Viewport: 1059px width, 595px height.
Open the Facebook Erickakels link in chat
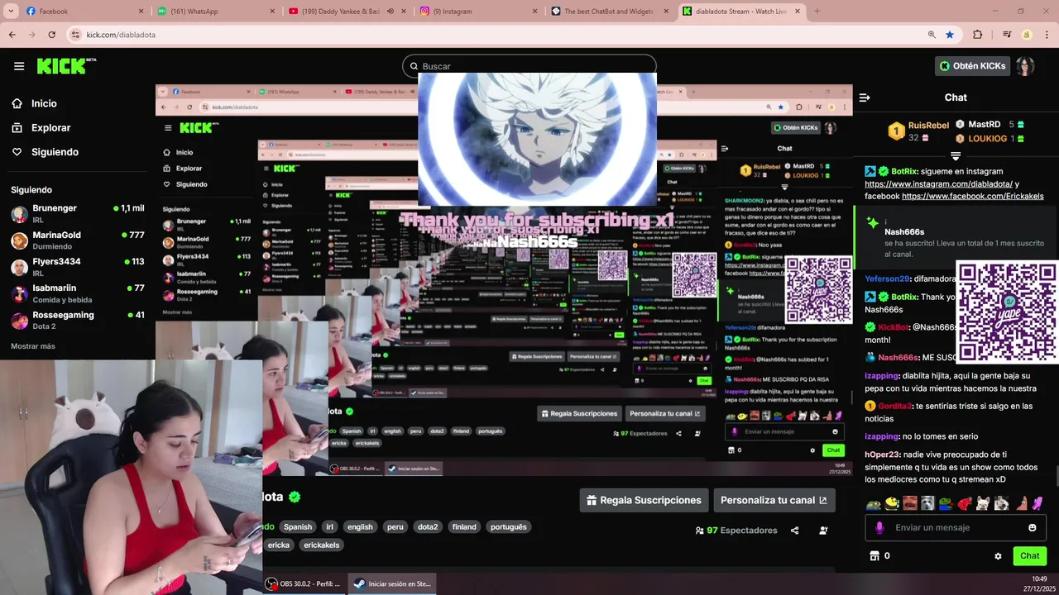[x=973, y=196]
